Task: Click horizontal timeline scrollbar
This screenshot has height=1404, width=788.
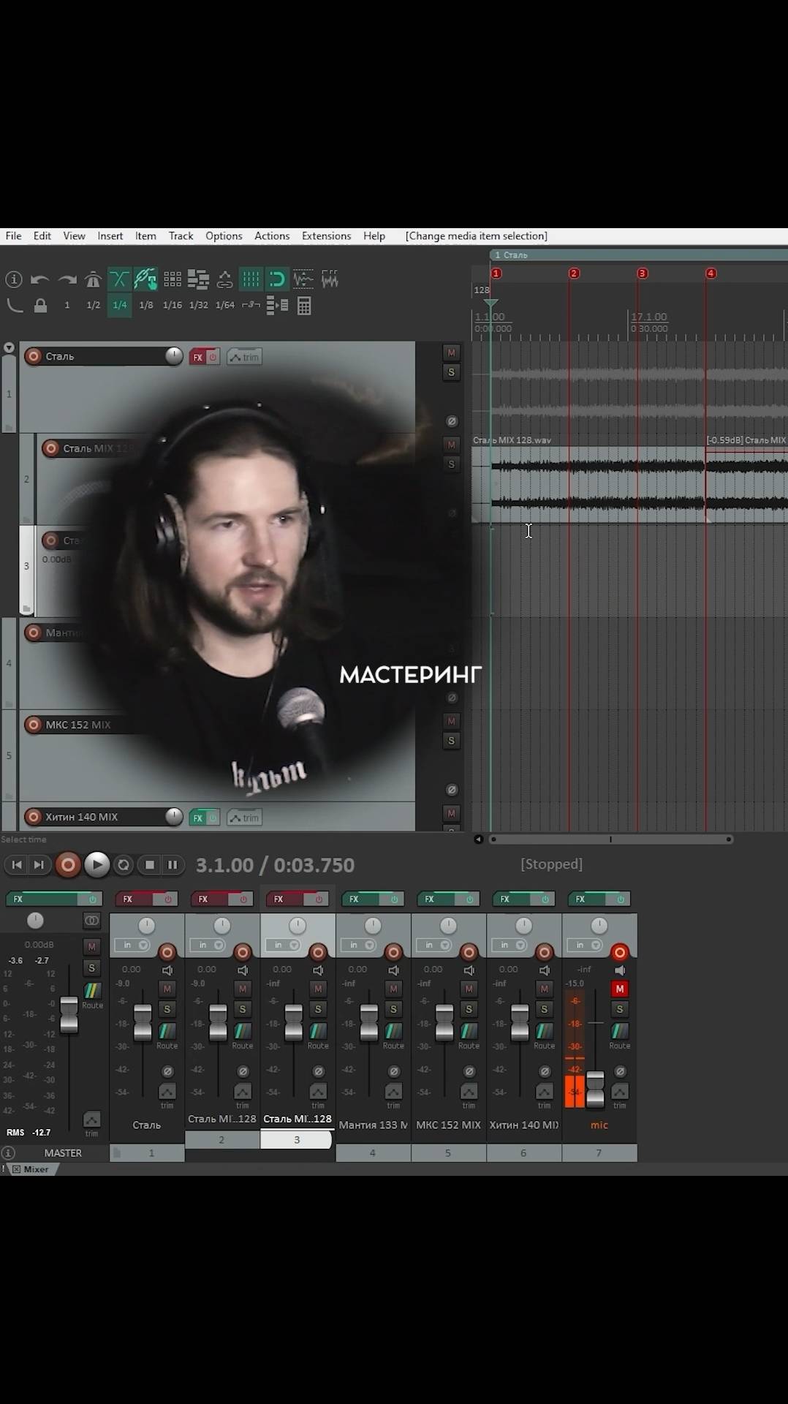Action: pyautogui.click(x=611, y=839)
